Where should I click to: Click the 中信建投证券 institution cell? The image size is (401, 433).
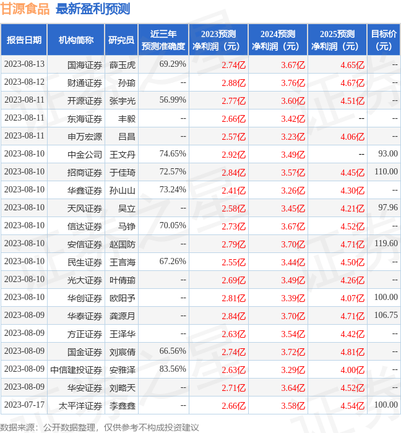tap(76, 371)
